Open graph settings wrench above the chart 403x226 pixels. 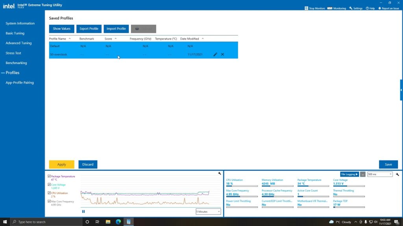pyautogui.click(x=220, y=173)
